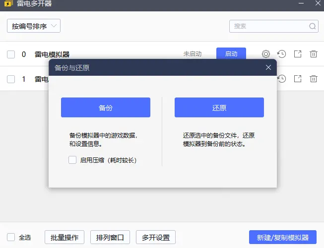Delete emulator 0 with trash icon
The width and height of the screenshot is (324, 248).
point(314,54)
